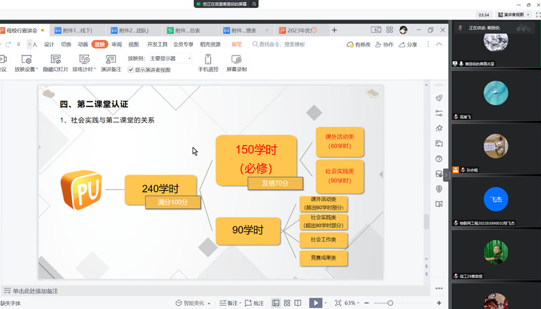
Task: Switch to the 2023年优 document tab
Action: 297,30
